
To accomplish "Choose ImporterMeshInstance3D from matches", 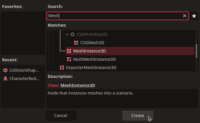I will (91, 68).
